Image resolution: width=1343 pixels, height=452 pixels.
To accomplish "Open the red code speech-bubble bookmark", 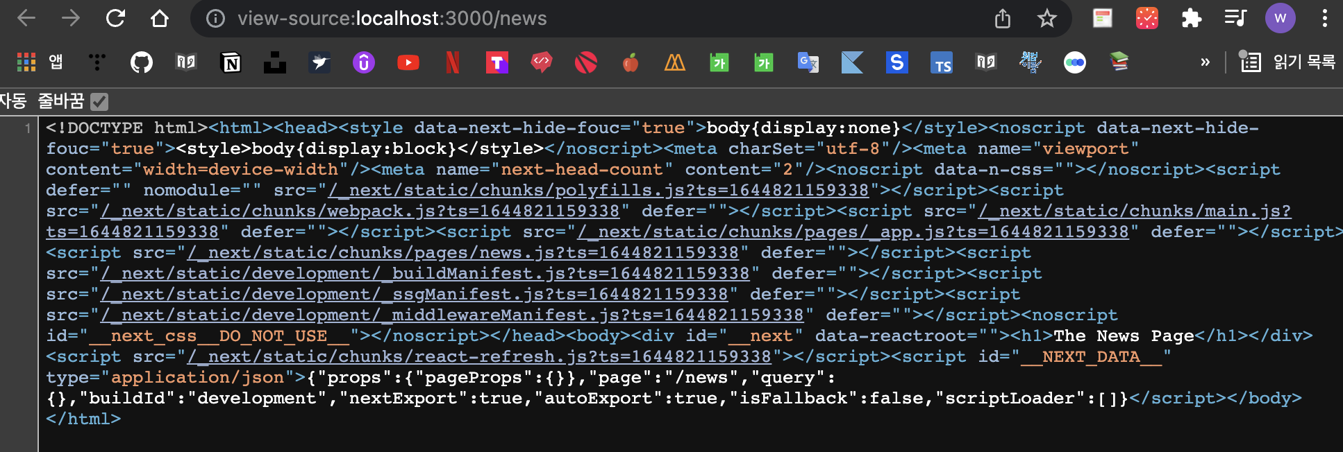I will click(x=542, y=63).
